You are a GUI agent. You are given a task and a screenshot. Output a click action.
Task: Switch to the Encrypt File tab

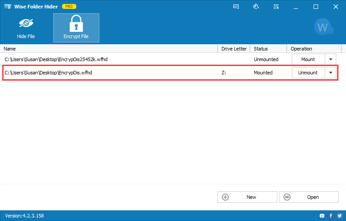(x=76, y=28)
